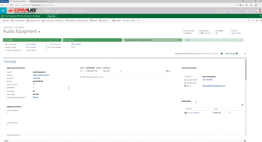Image resolution: width=262 pixels, height=142 pixels.
Task: Click the Discount Percent value 15.00
Action: 73,47
